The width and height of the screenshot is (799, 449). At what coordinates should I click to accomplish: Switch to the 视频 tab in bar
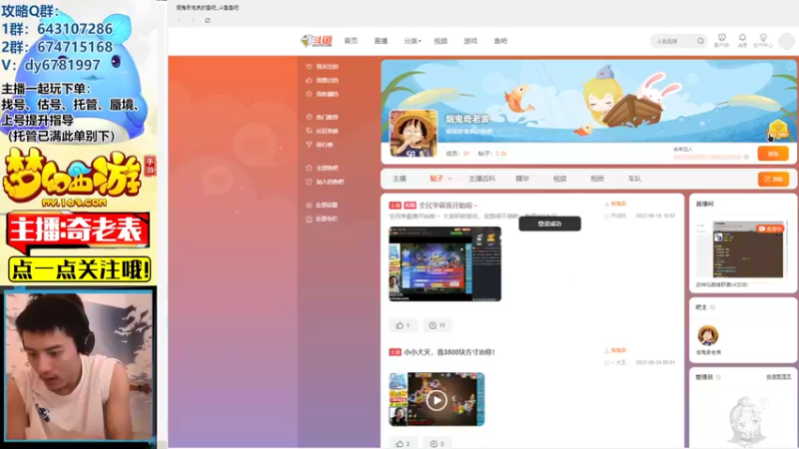point(559,179)
